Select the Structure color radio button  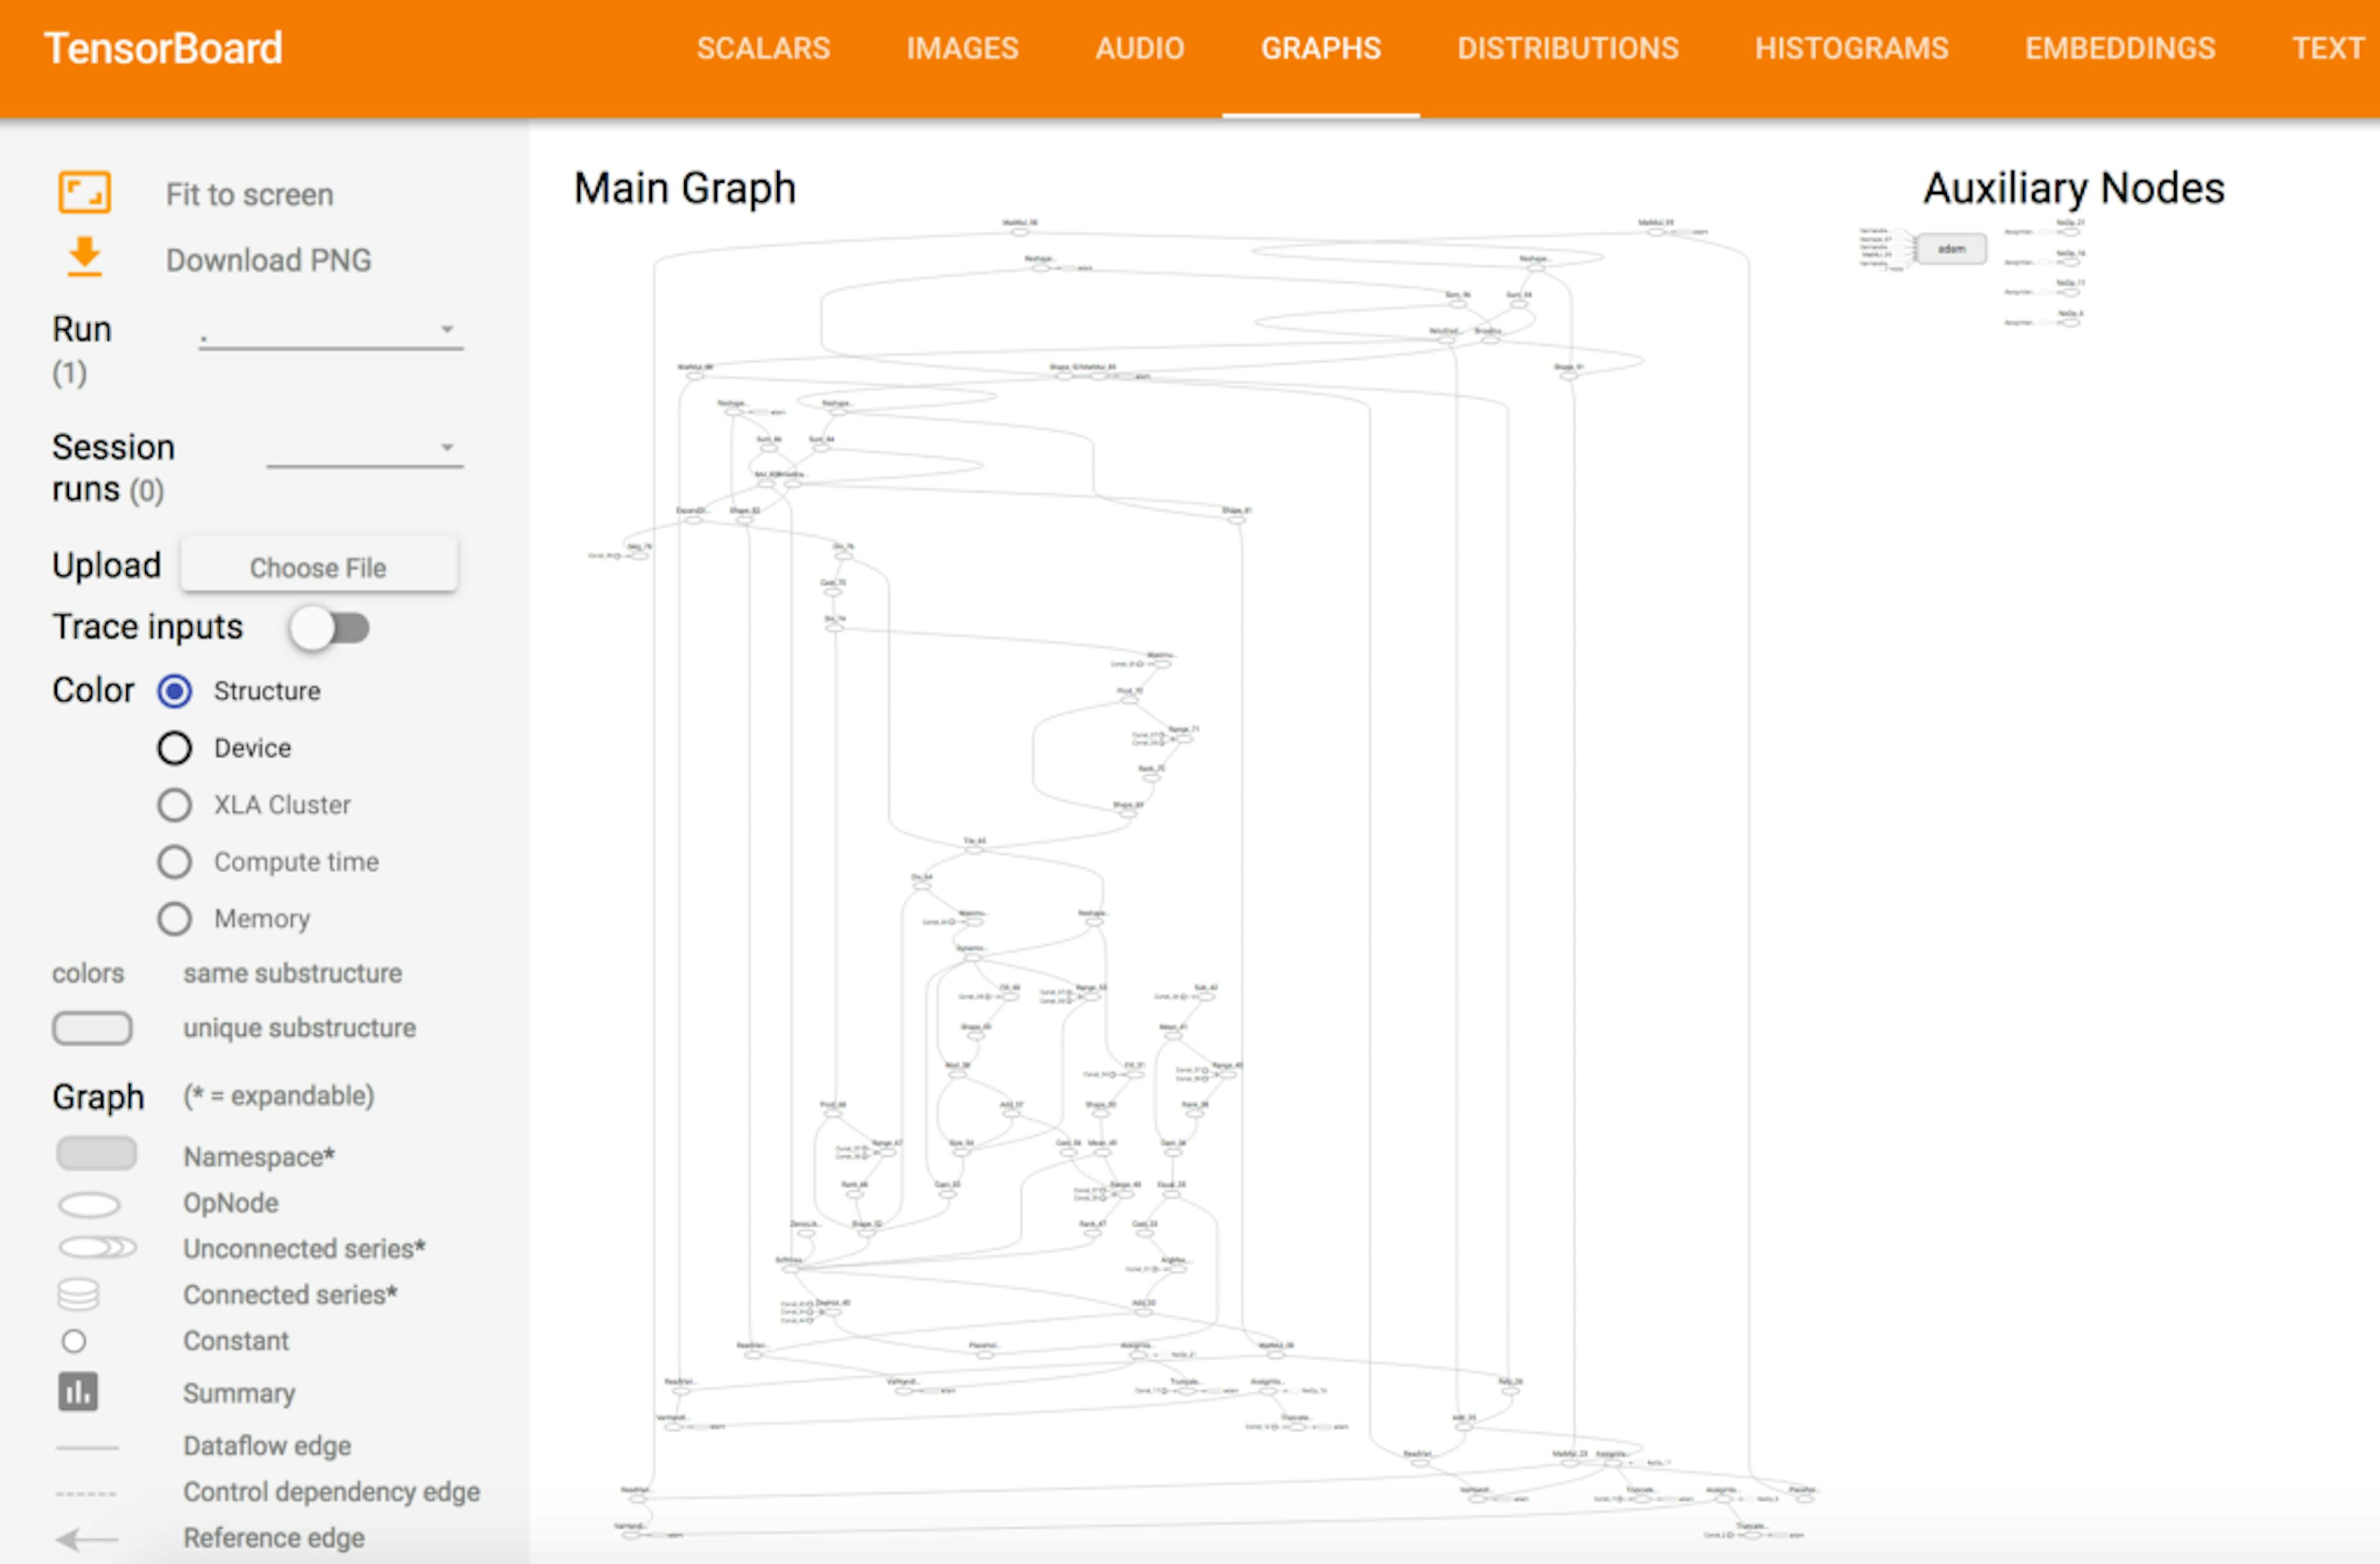[x=175, y=691]
